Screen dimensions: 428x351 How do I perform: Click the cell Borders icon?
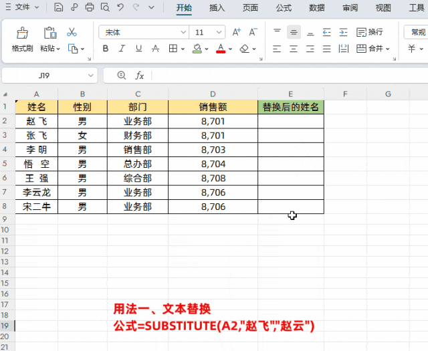tap(173, 49)
